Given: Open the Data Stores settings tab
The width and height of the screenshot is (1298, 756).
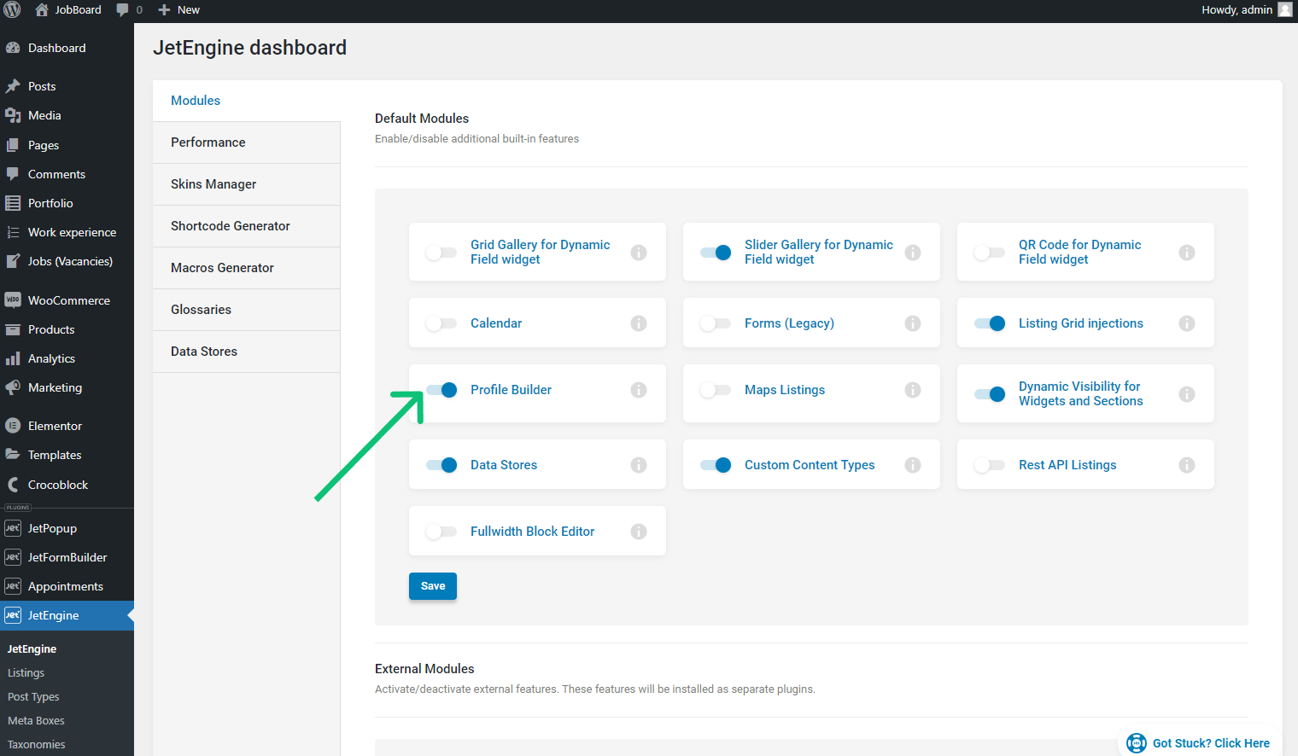Looking at the screenshot, I should [x=246, y=352].
